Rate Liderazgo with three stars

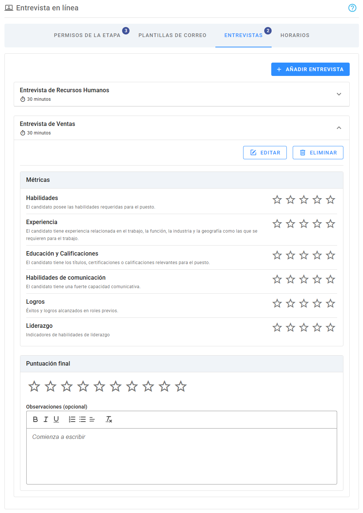click(304, 328)
